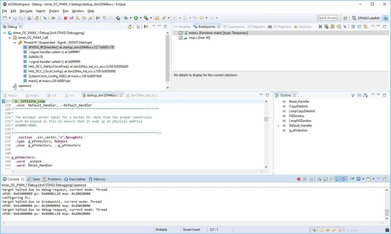Image resolution: width=391 pixels, height=234 pixels.
Task: Click the Resume (green play) toolbar icon
Action: click(x=53, y=18)
